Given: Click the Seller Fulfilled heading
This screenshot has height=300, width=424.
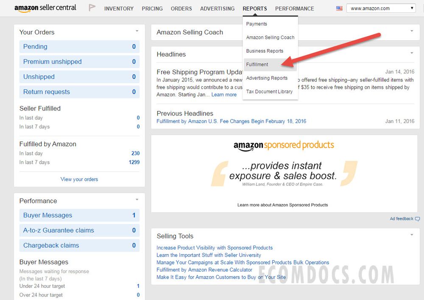Looking at the screenshot, I should point(40,109).
